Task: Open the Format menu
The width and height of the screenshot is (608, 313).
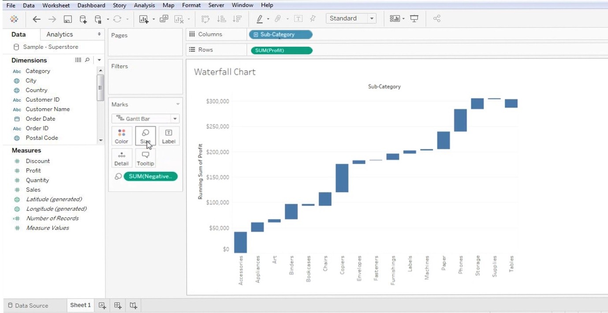Action: click(191, 5)
